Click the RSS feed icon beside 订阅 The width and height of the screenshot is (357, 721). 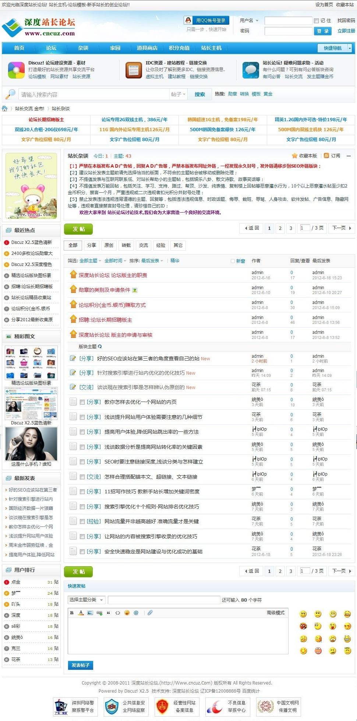(326, 156)
